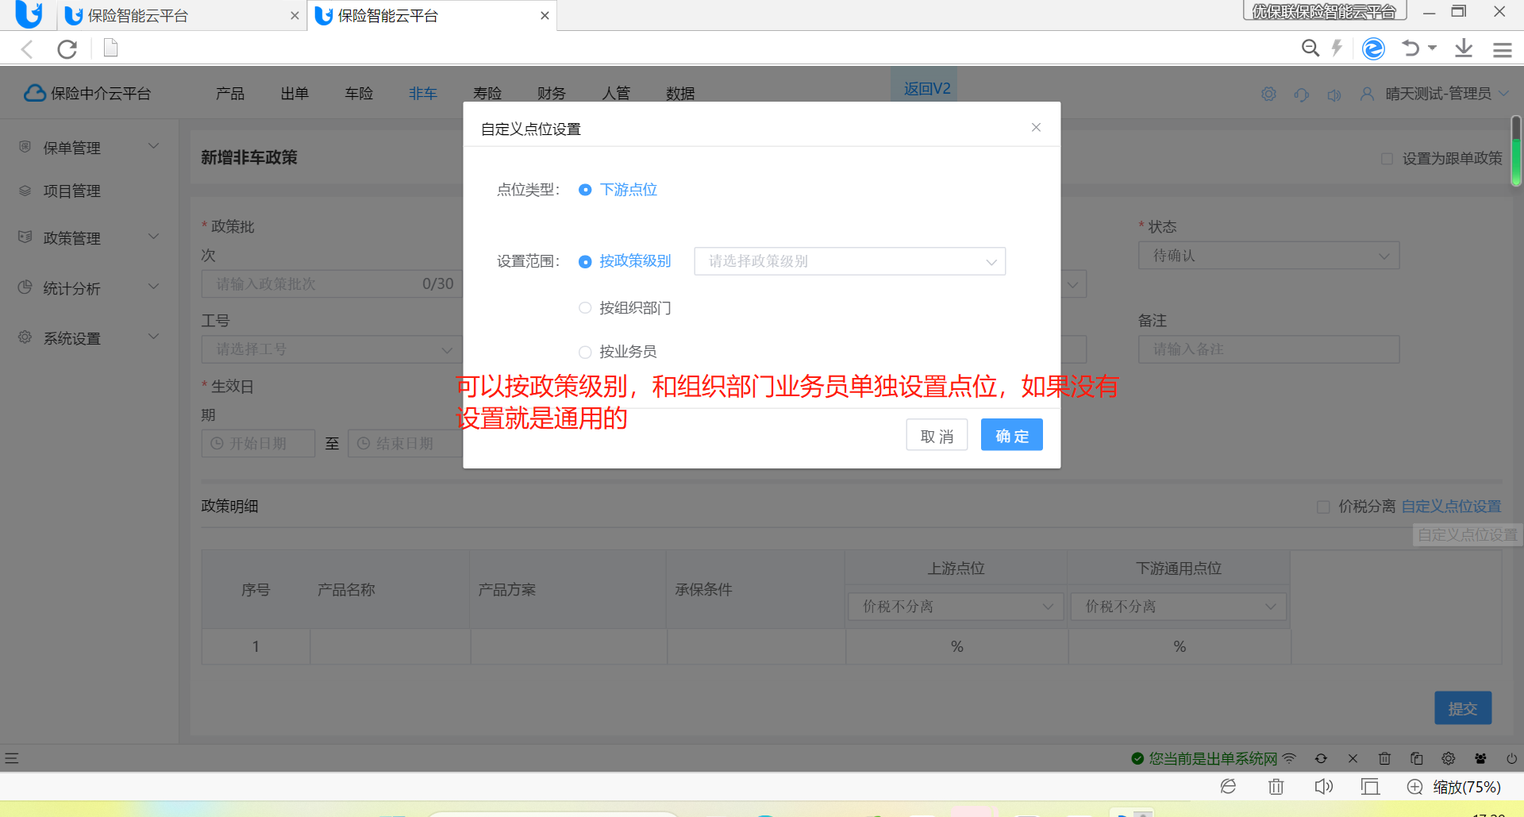Click the gear icon in bottom app bar
Viewport: 1524px width, 817px height.
click(x=1448, y=758)
